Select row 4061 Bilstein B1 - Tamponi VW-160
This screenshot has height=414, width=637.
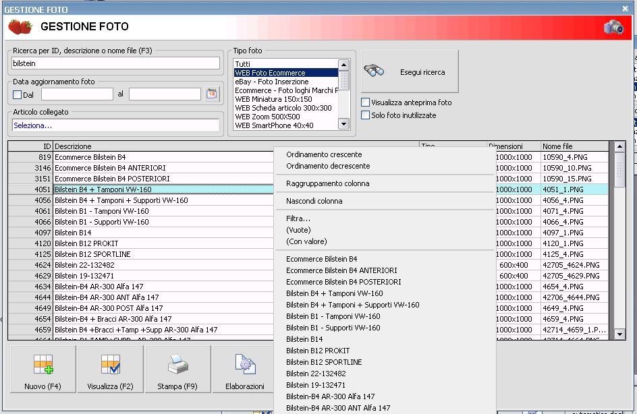pyautogui.click(x=140, y=211)
